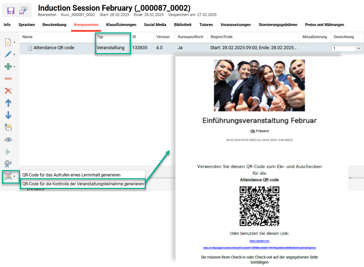
Task: Select the Attendance QR code row name
Action: point(54,48)
